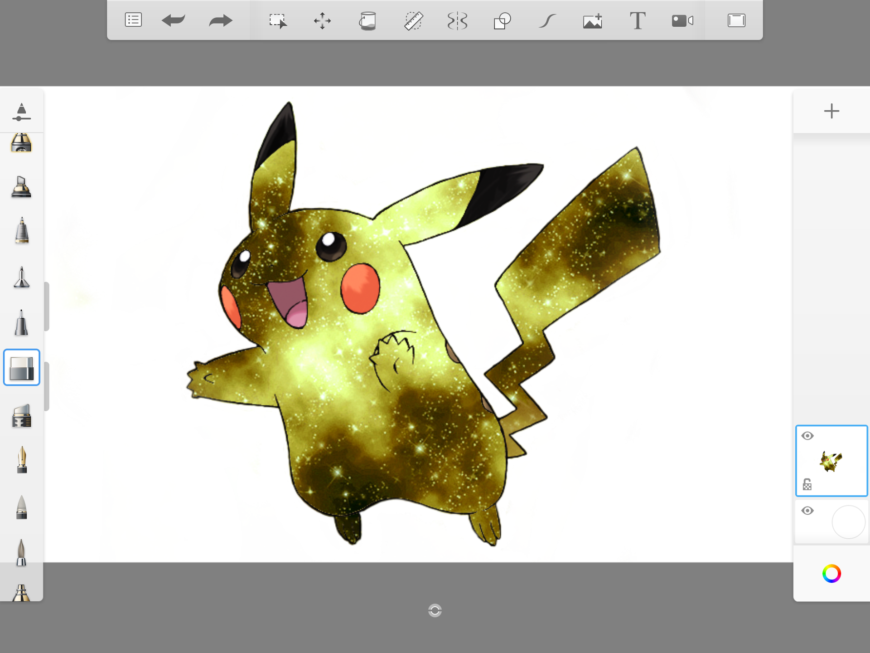This screenshot has height=653, width=870.
Task: Select the technical pen brush
Action: pos(21,230)
